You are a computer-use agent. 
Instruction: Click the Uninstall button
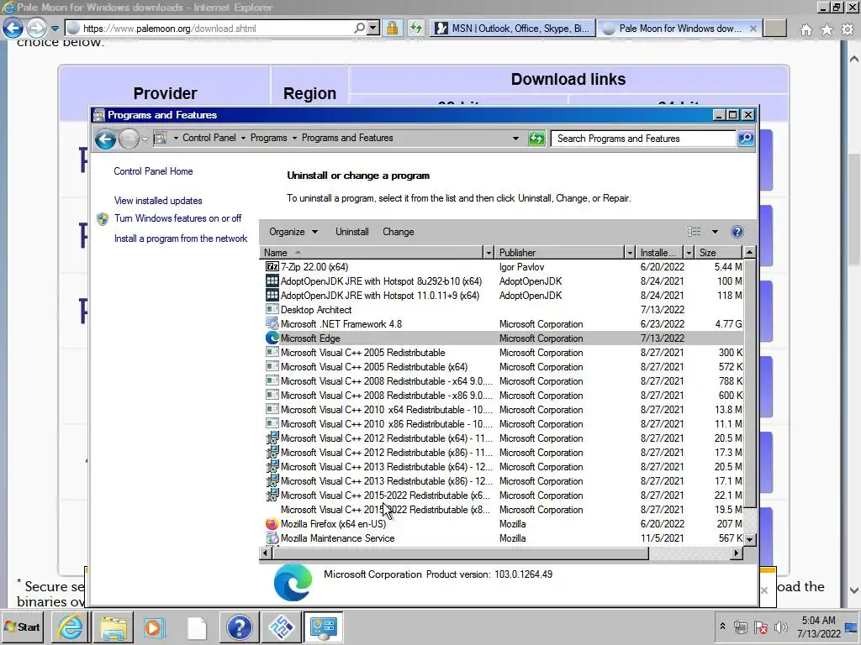(x=352, y=232)
